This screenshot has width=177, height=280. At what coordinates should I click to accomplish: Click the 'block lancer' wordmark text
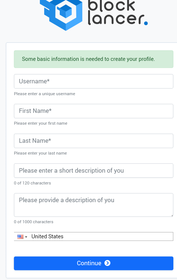pos(116,13)
